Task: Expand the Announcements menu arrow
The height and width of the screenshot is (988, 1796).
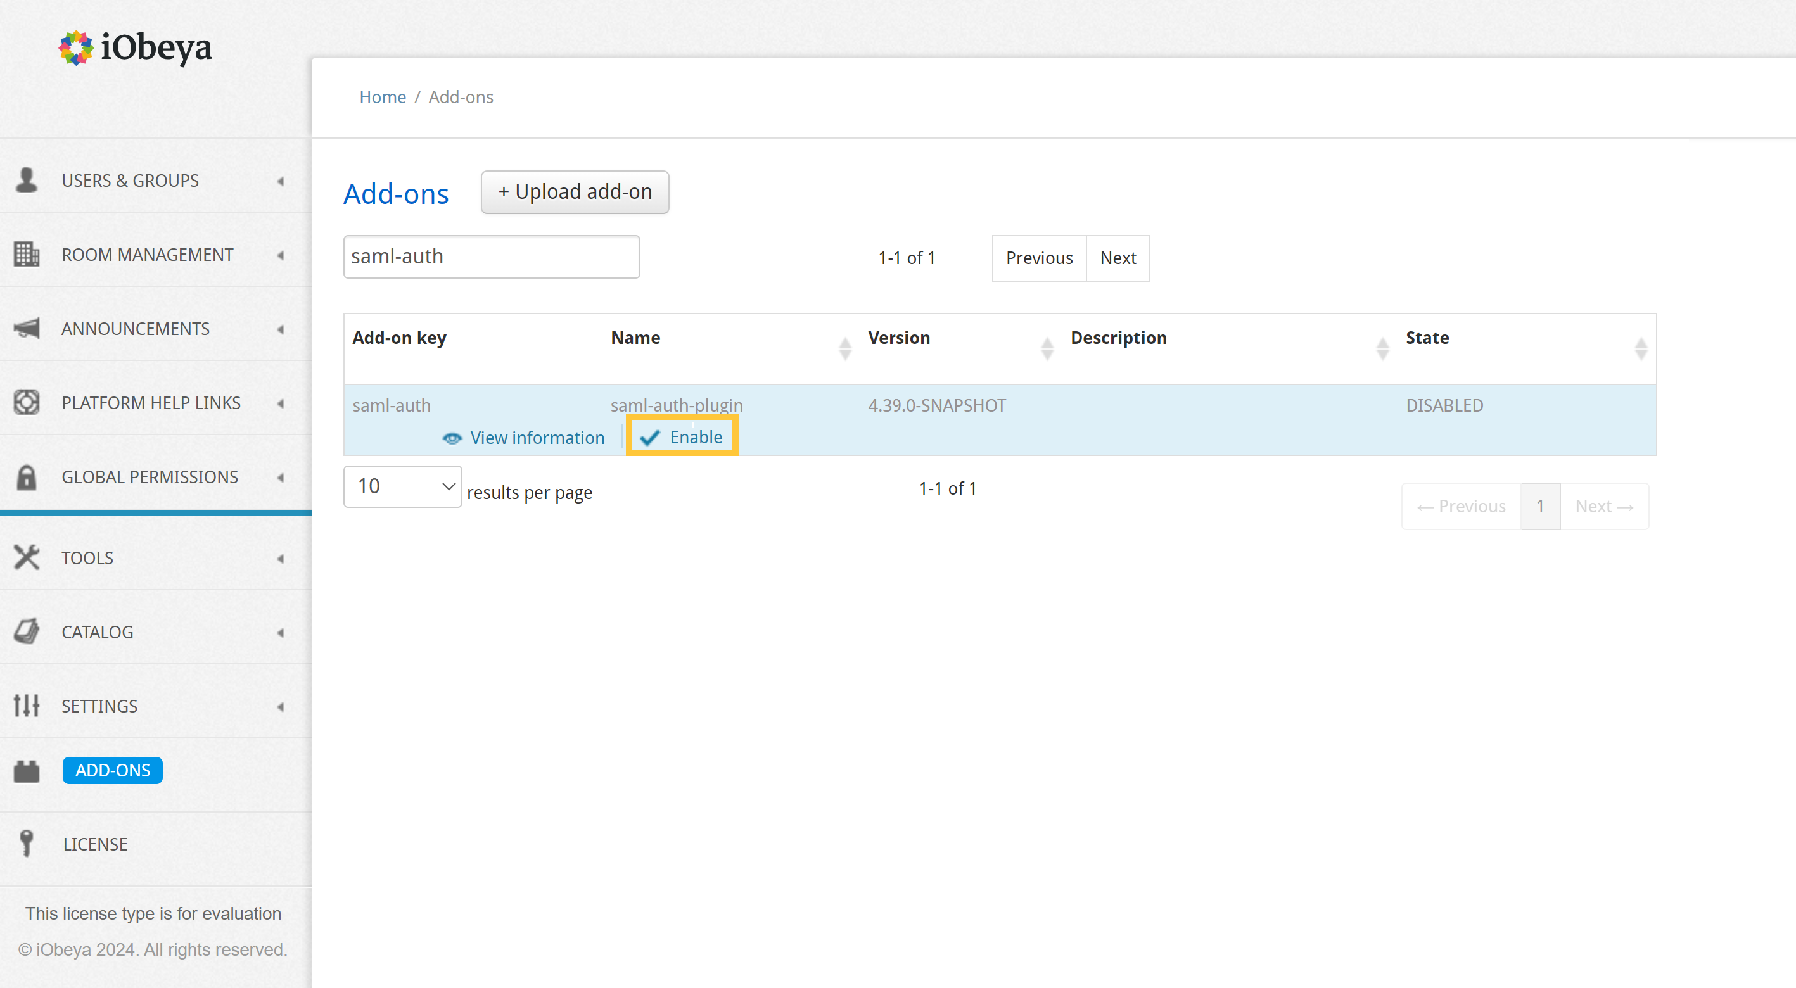Action: tap(280, 329)
